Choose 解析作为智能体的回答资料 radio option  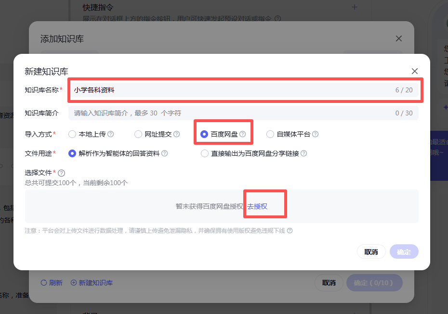72,153
